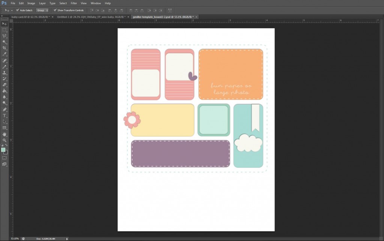Click Align Right Edges icon
The width and height of the screenshot is (384, 241).
tap(121, 10)
